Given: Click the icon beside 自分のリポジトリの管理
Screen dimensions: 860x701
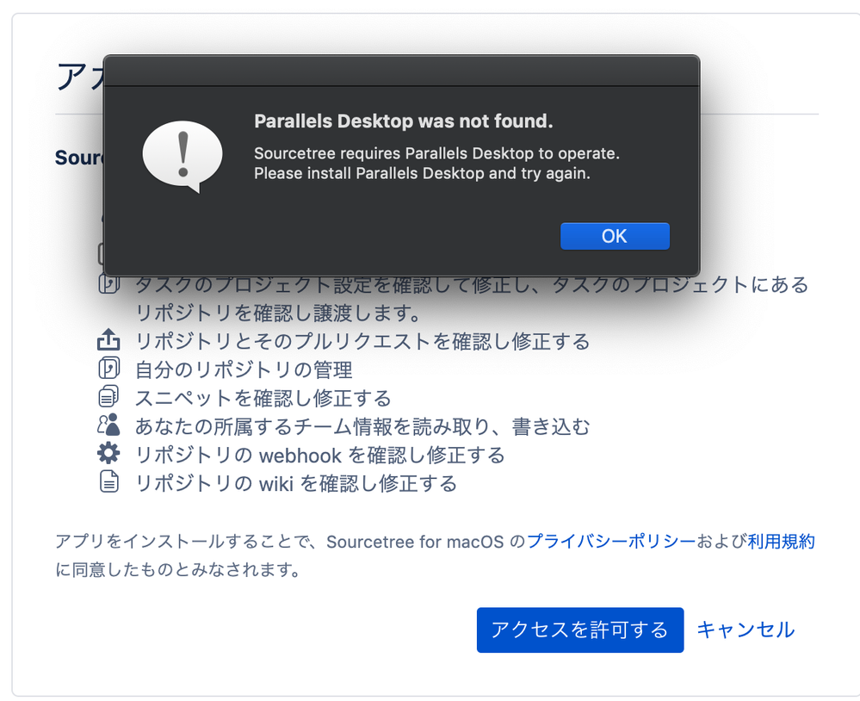Looking at the screenshot, I should point(108,369).
